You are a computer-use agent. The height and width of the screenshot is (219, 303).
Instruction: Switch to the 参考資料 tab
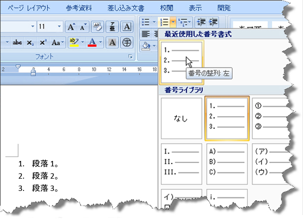point(79,8)
